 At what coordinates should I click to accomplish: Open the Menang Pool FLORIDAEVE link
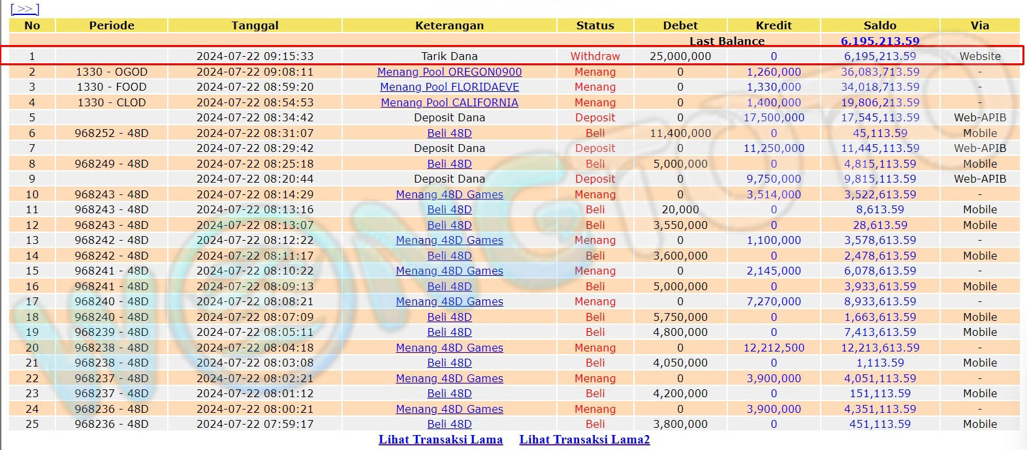click(449, 87)
